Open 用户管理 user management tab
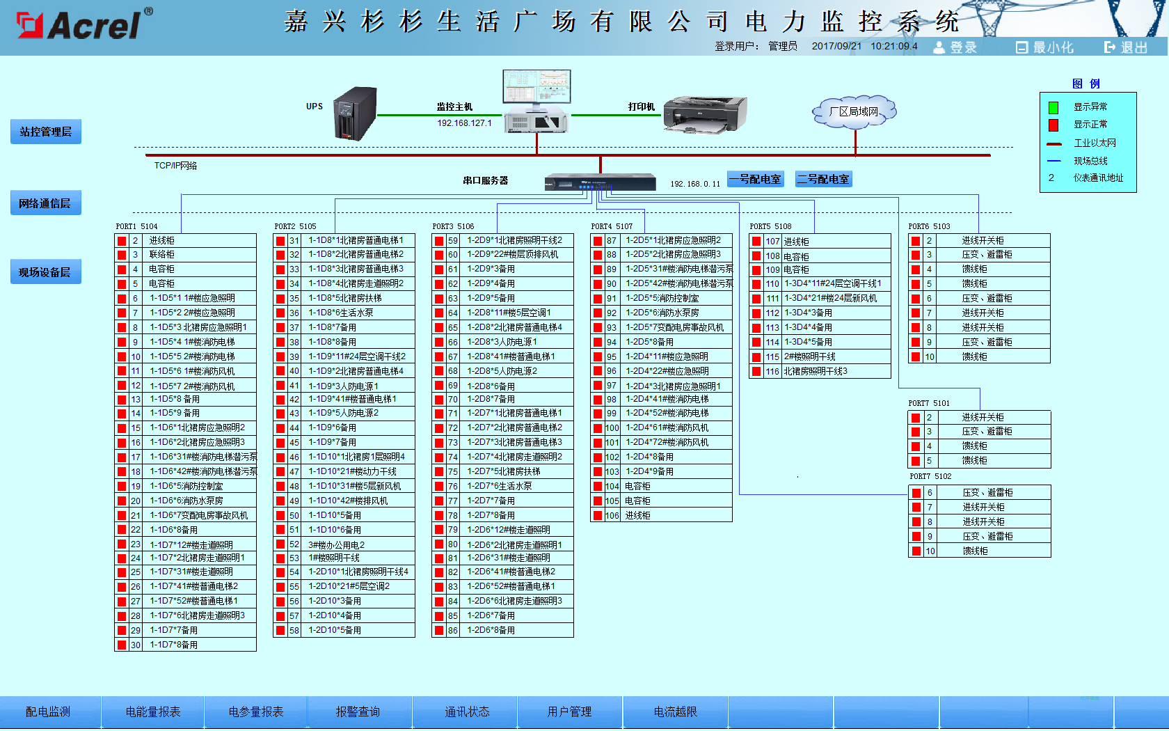This screenshot has width=1169, height=731. [x=569, y=712]
